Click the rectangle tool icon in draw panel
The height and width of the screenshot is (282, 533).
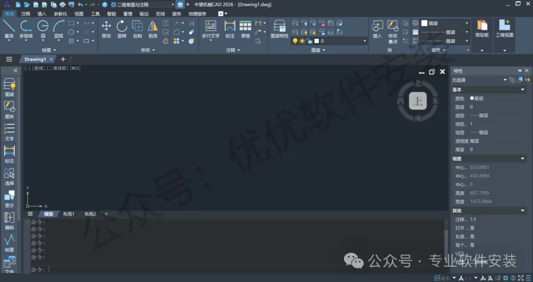click(71, 23)
